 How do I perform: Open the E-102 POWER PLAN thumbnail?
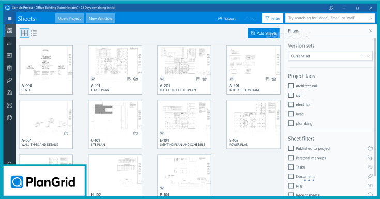tap(253, 125)
